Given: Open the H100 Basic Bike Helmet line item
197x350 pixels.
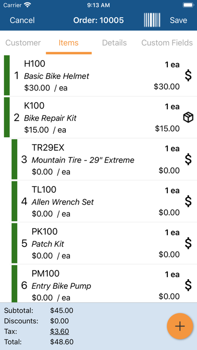Looking at the screenshot, I should tap(98, 75).
